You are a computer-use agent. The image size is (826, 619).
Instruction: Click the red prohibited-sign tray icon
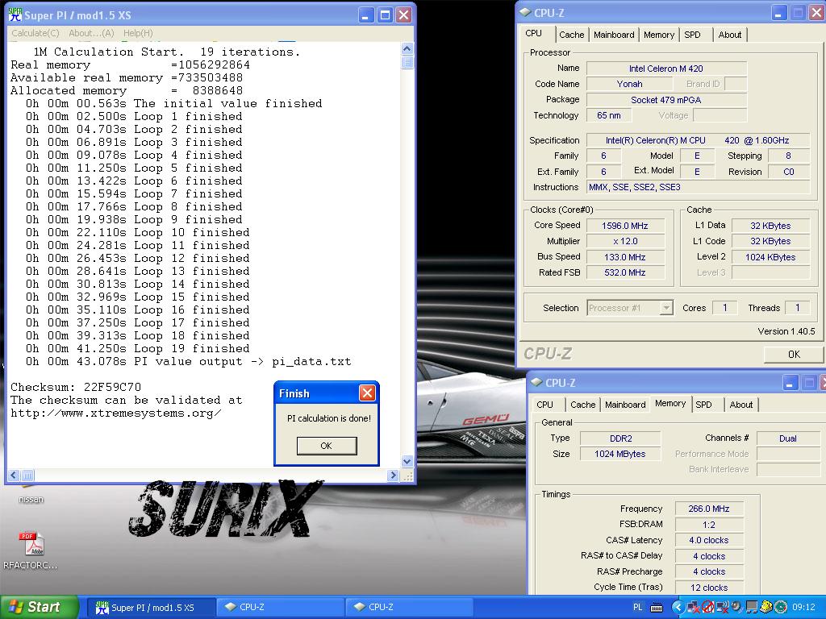coord(707,608)
